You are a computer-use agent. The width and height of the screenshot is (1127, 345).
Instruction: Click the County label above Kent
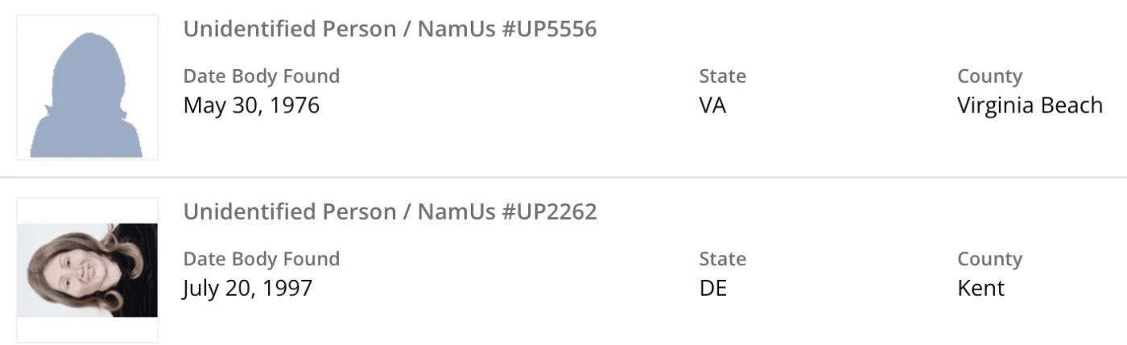pyautogui.click(x=989, y=259)
